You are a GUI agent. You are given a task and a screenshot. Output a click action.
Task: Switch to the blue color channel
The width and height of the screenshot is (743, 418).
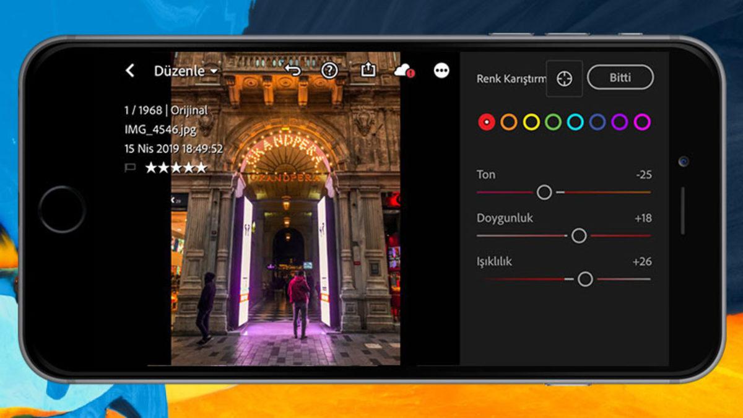596,122
